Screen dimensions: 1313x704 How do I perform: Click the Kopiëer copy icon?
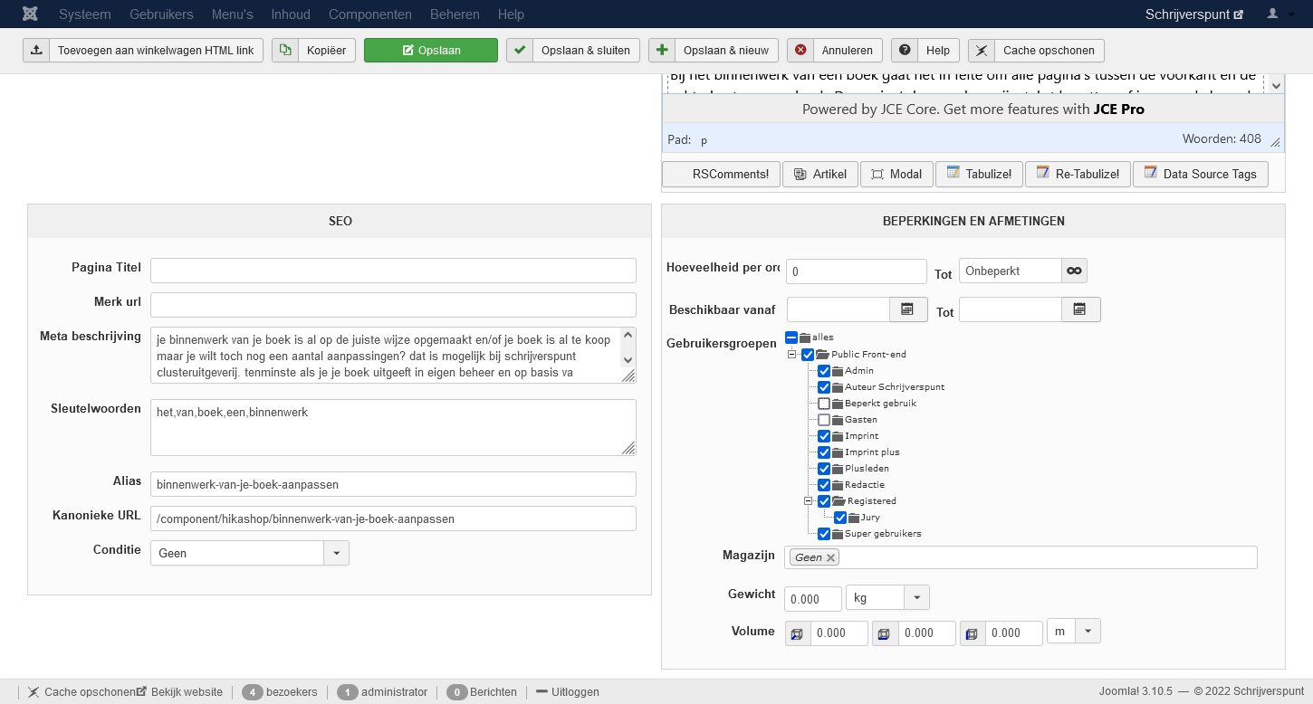285,51
